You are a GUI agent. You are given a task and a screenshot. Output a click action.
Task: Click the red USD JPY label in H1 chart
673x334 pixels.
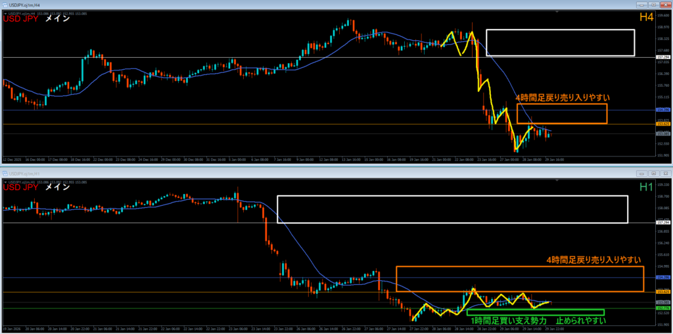(21, 187)
